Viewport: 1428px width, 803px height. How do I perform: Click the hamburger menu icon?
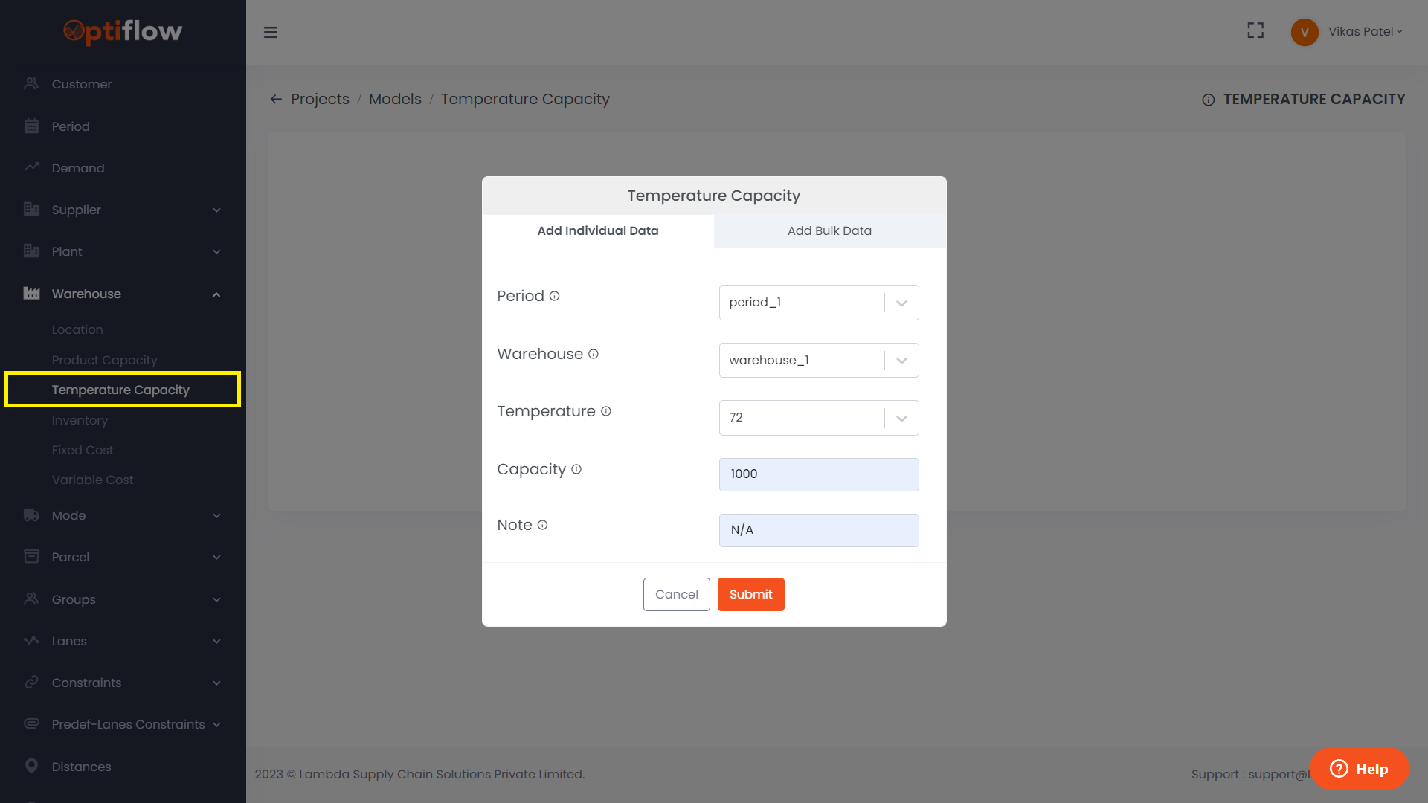(270, 32)
